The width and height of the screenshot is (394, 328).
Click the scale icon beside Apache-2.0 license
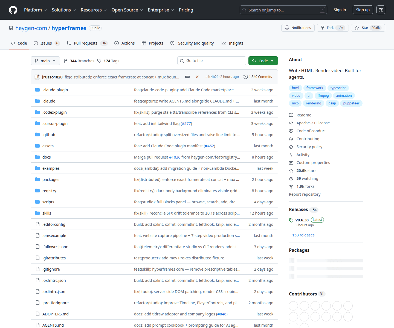291,123
